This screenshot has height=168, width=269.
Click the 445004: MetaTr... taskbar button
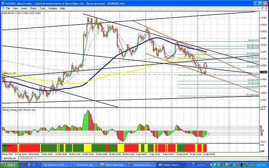(170, 165)
